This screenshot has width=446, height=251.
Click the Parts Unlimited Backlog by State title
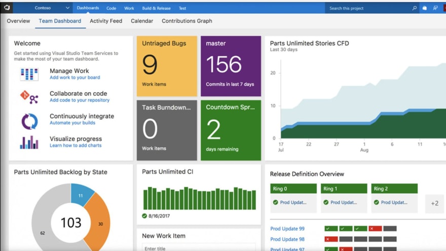[x=61, y=172]
